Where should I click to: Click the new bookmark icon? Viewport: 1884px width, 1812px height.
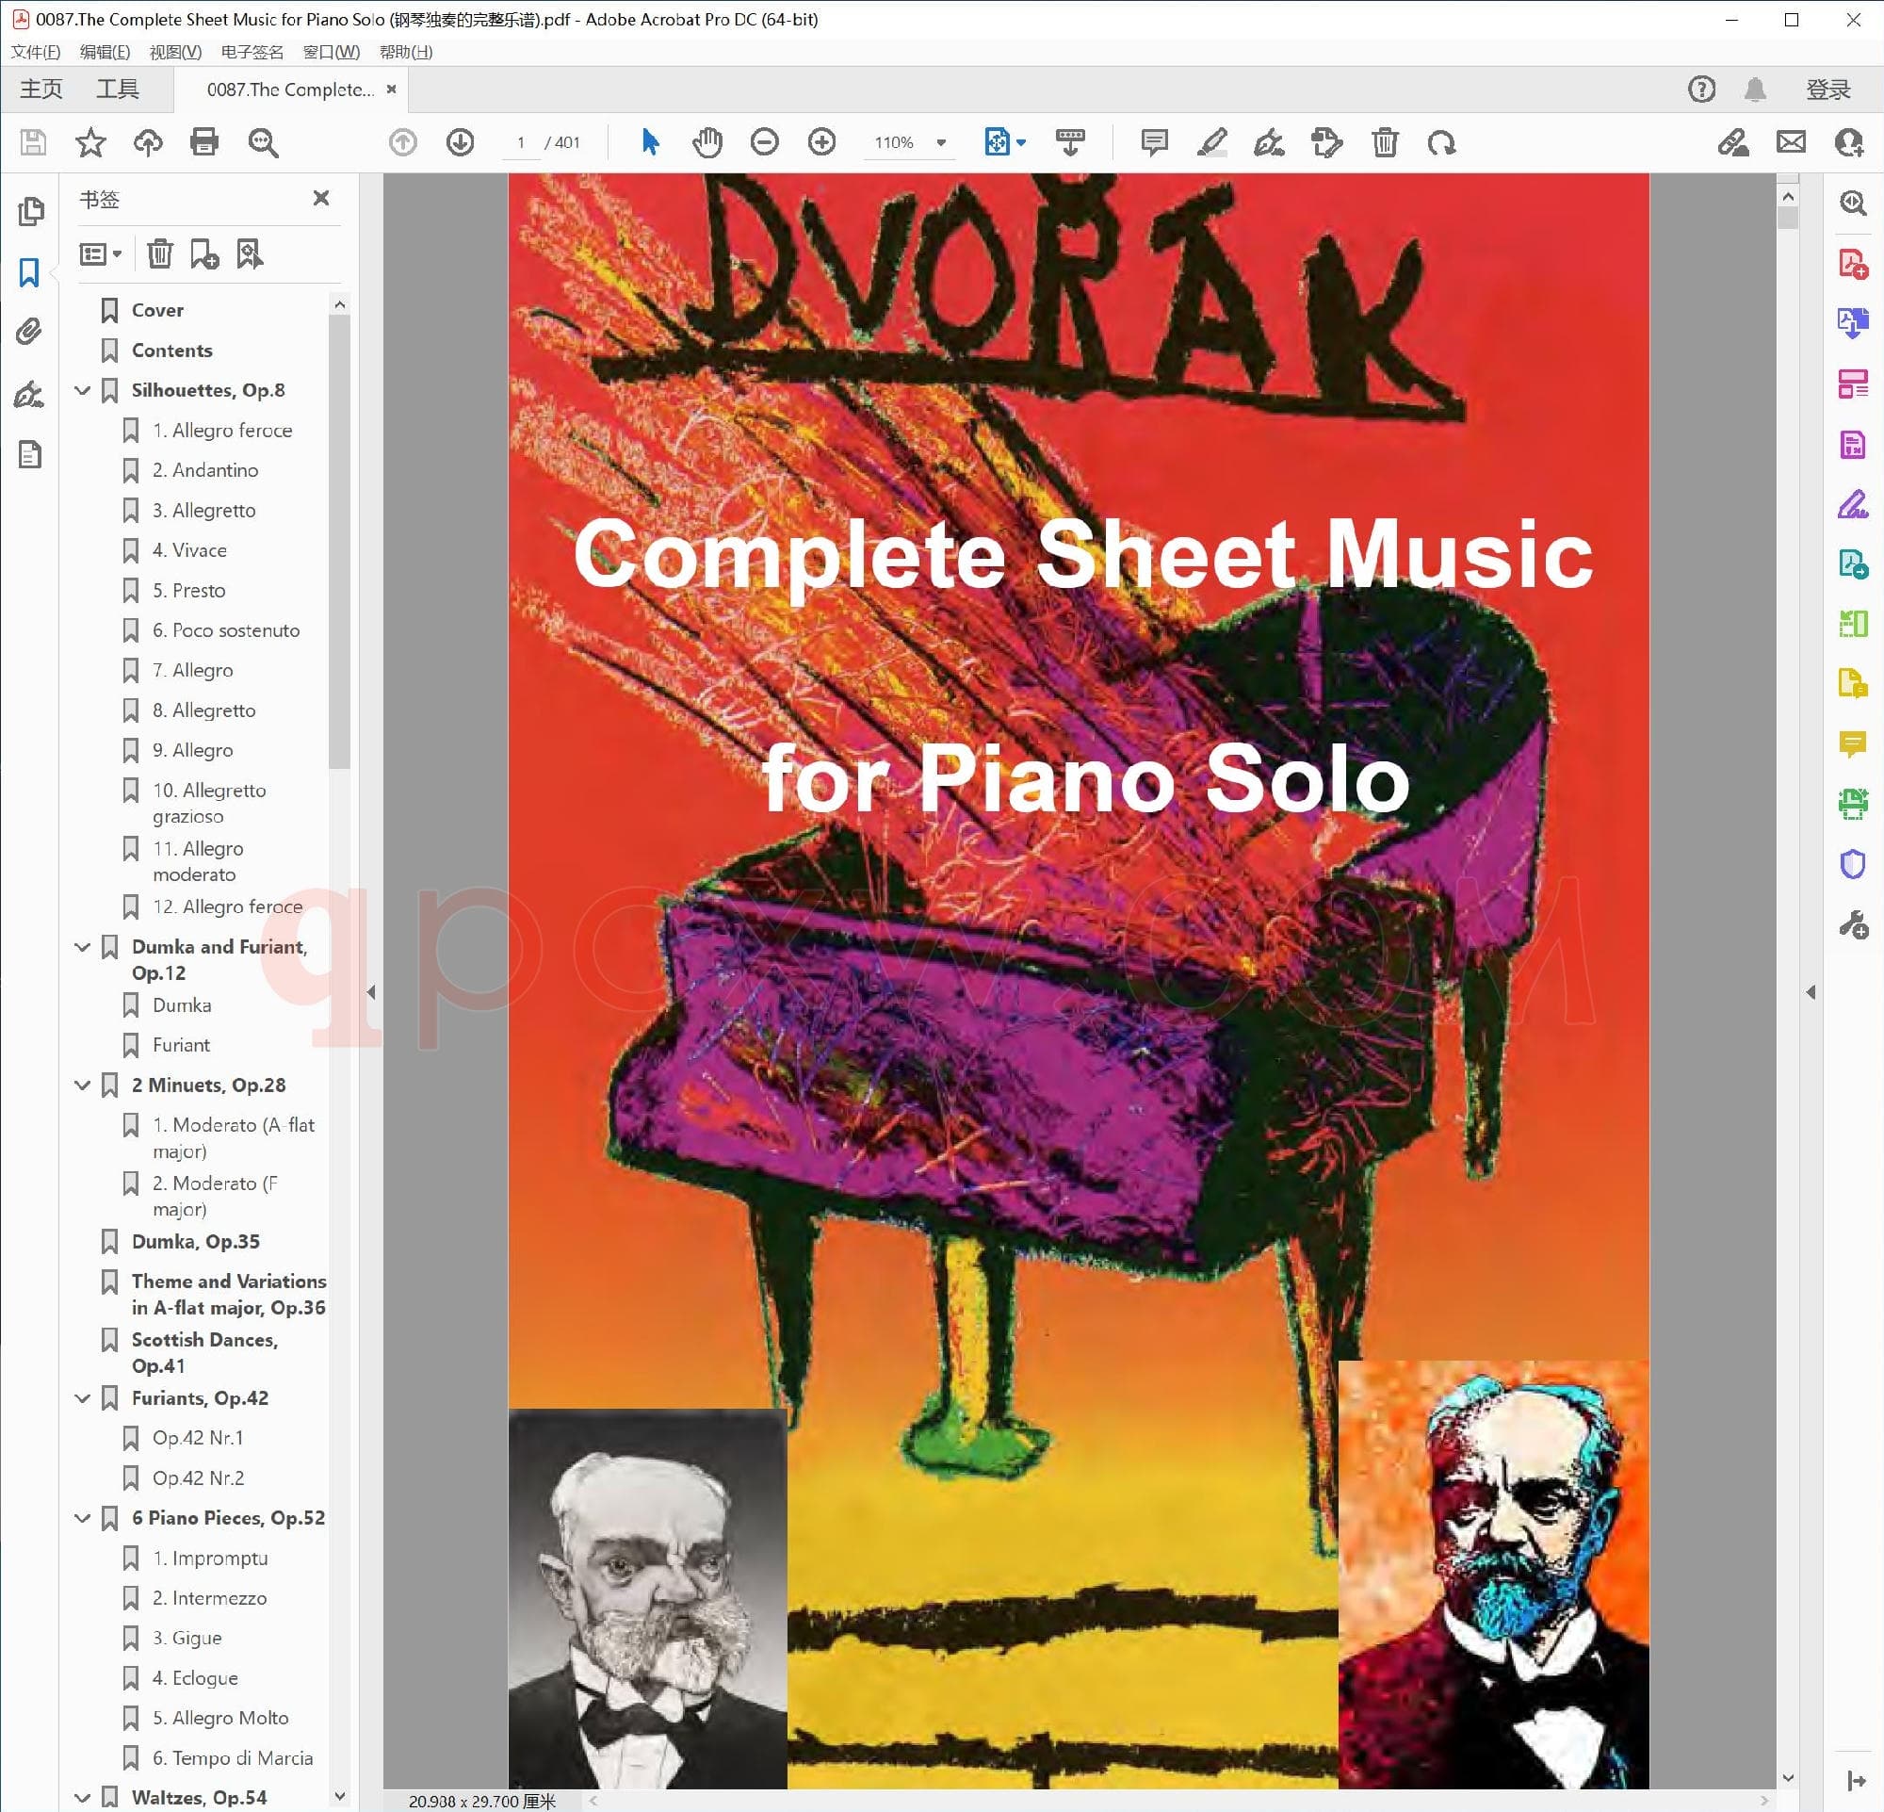coord(203,253)
